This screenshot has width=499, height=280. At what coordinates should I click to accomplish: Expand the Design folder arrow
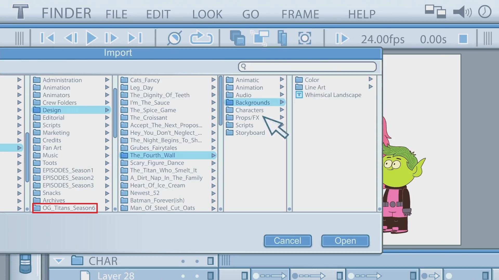pyautogui.click(x=107, y=110)
